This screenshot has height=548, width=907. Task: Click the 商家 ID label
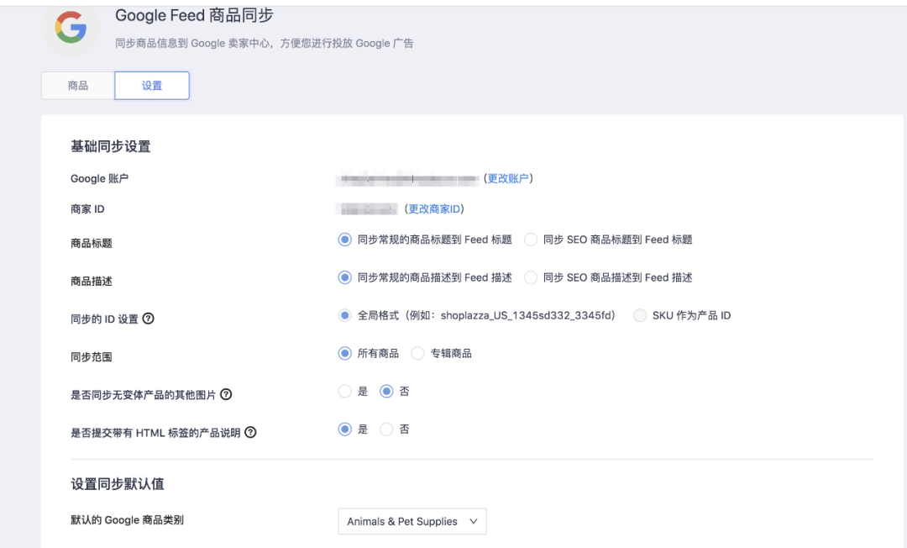[87, 209]
